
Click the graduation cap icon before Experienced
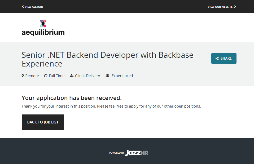(107, 76)
